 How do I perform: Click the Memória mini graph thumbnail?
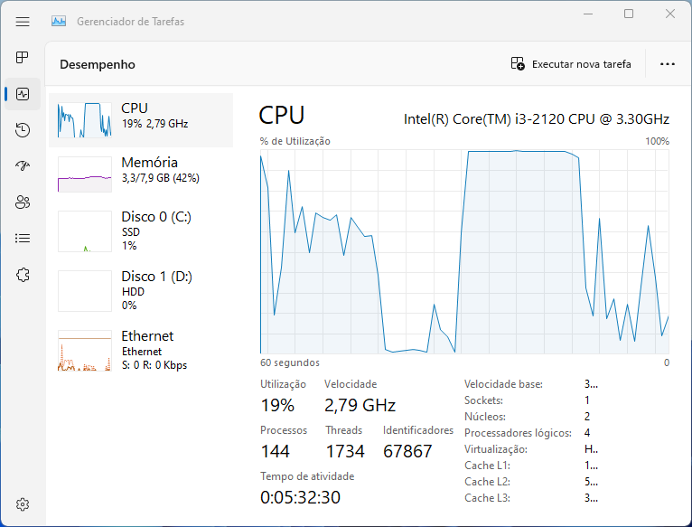[x=85, y=174]
